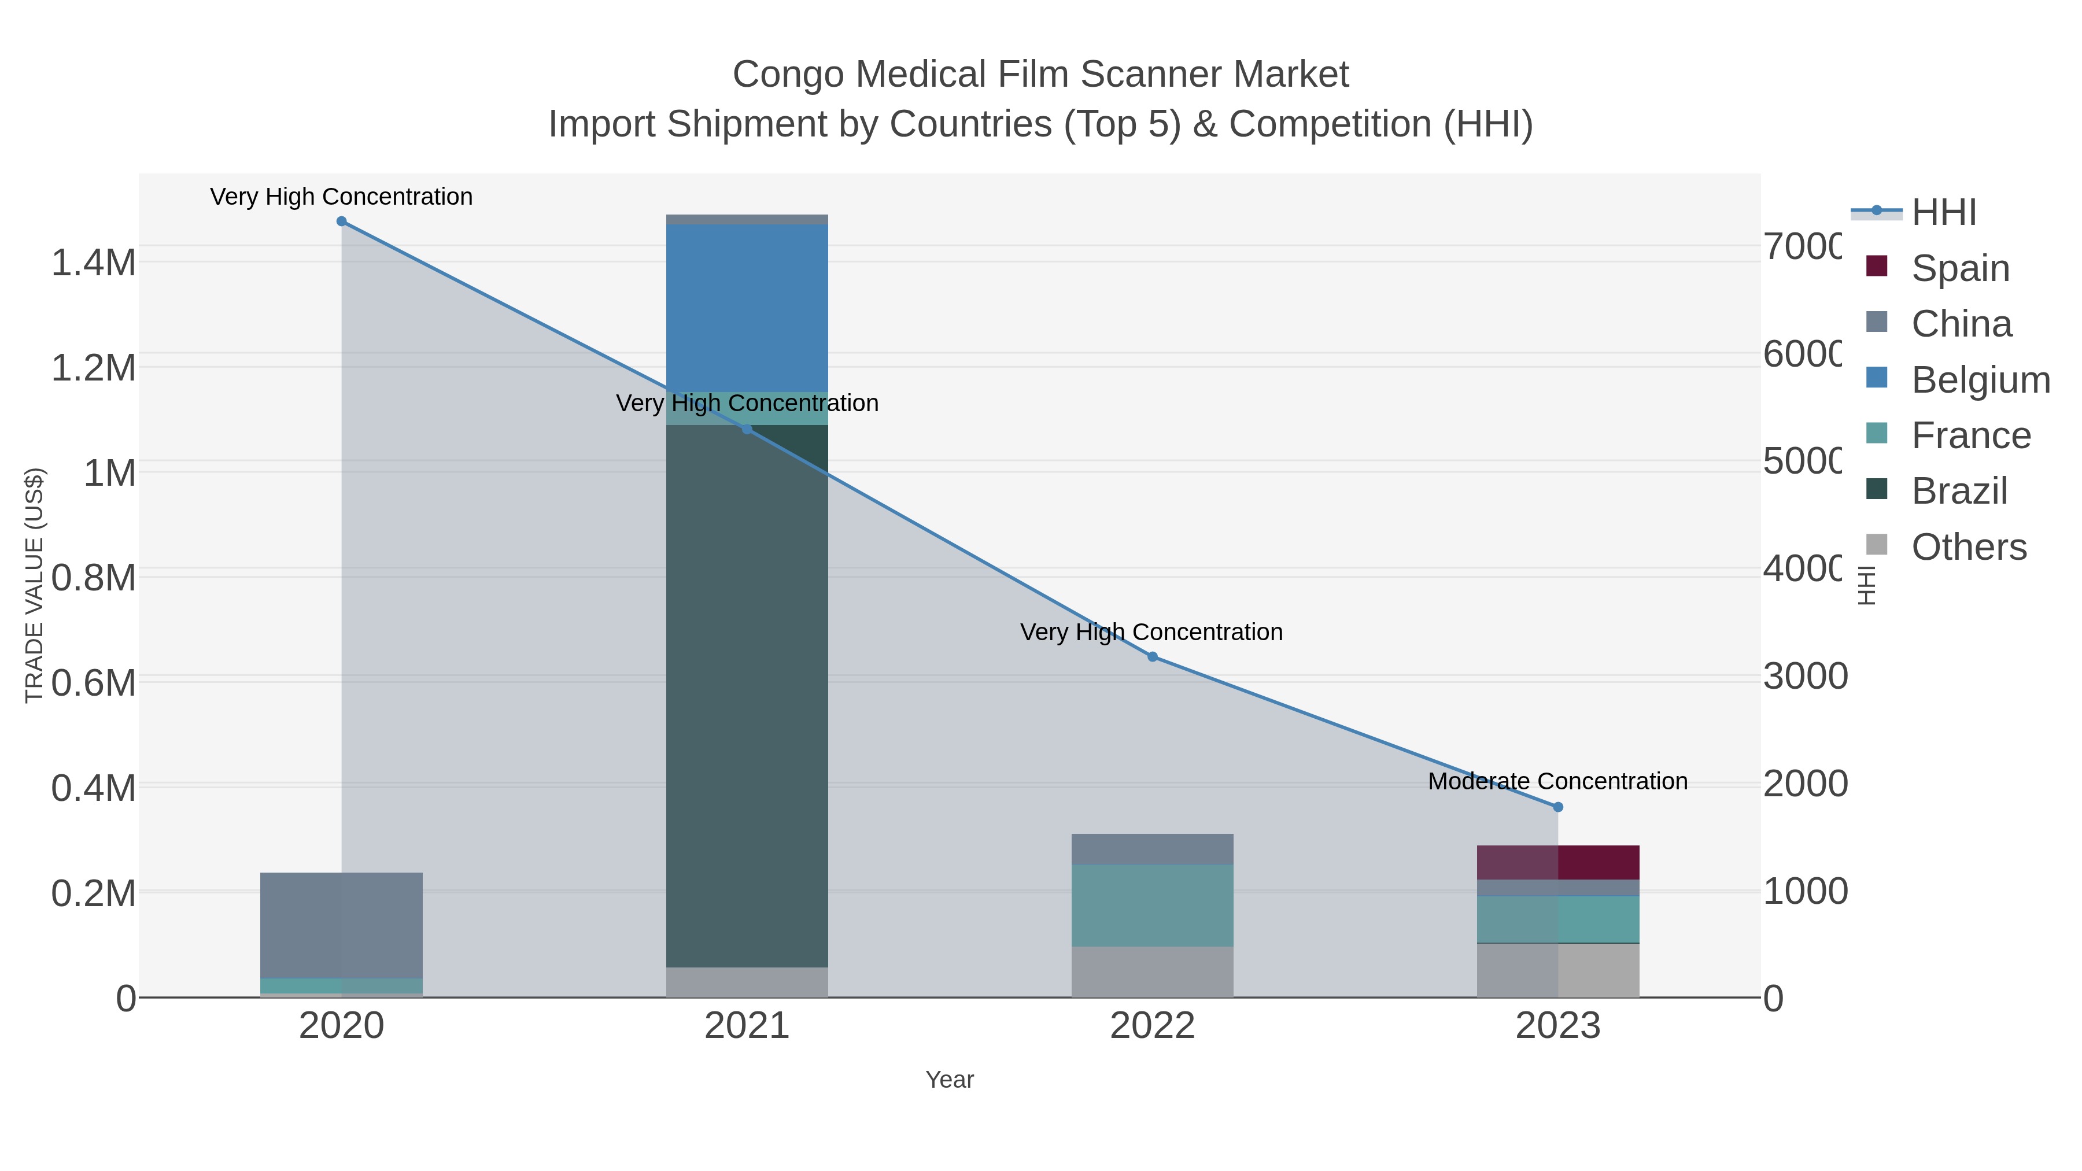The width and height of the screenshot is (2082, 1171).
Task: Click the '3000' HHI axis tick label
Action: coord(1806,677)
